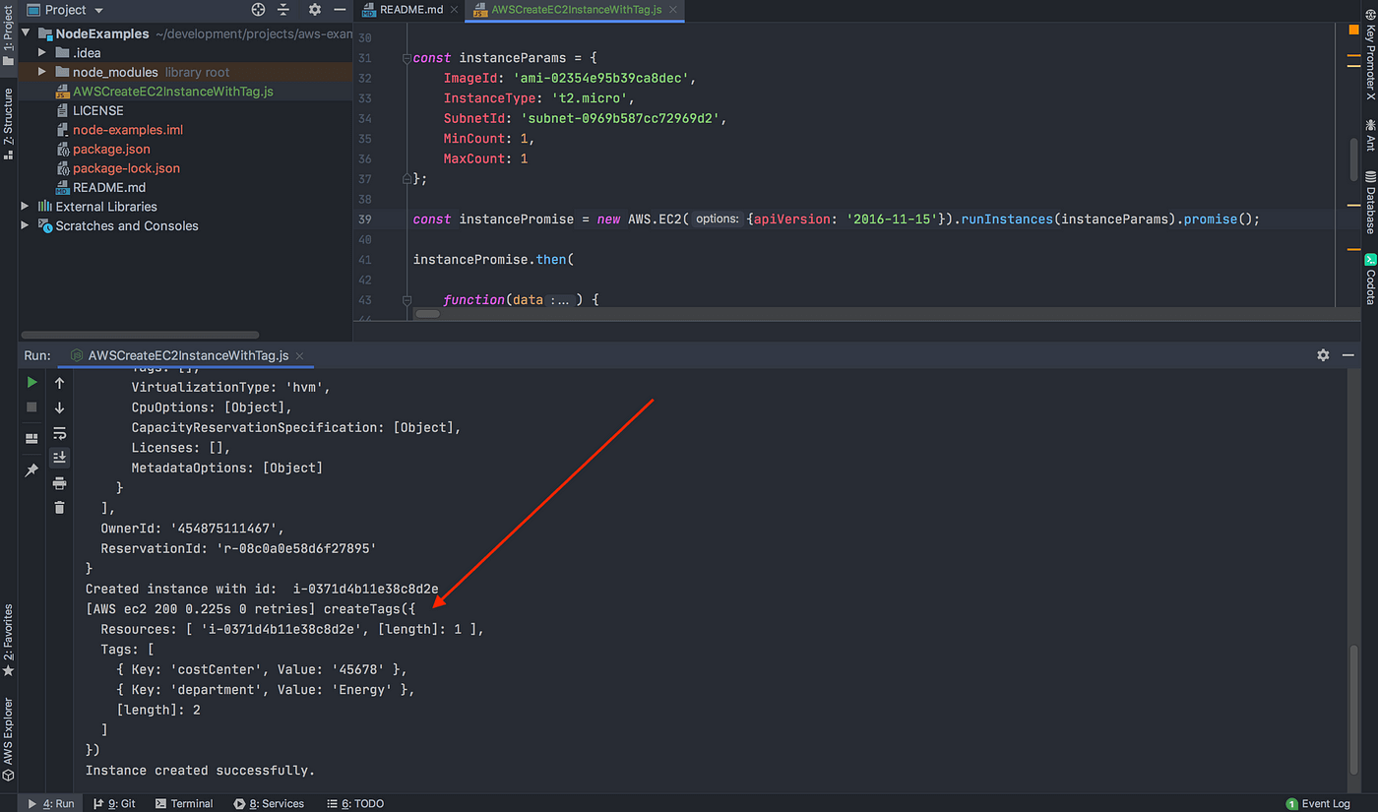Viewport: 1378px width, 812px height.
Task: Select package-lock.json in project tree
Action: (126, 168)
